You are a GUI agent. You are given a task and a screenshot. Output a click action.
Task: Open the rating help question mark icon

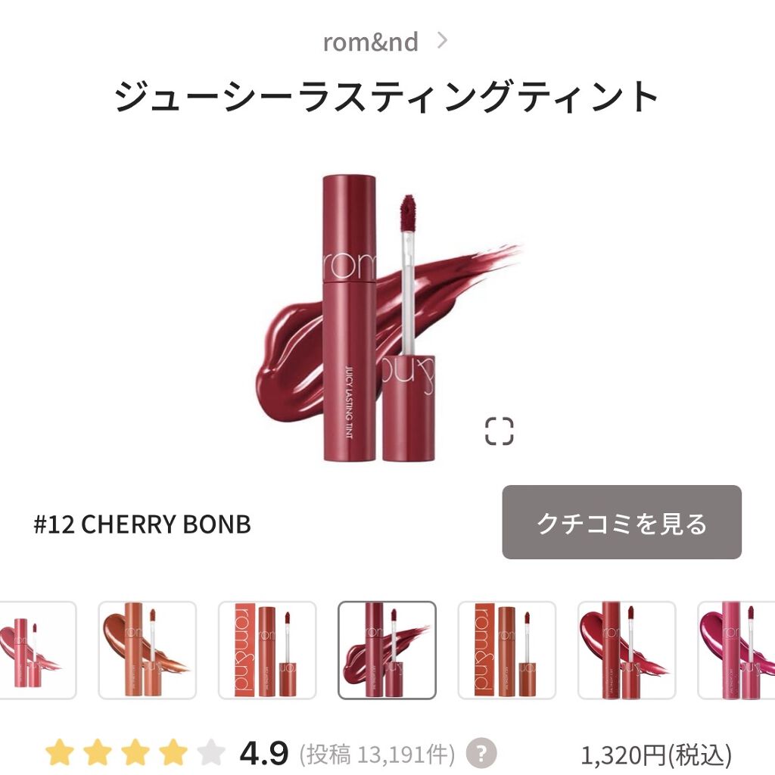[x=481, y=754]
